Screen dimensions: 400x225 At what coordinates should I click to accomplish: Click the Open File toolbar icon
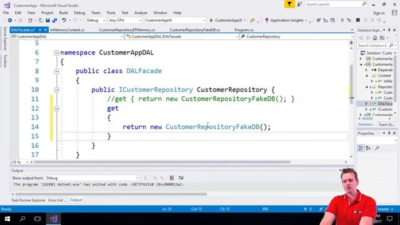[41, 20]
